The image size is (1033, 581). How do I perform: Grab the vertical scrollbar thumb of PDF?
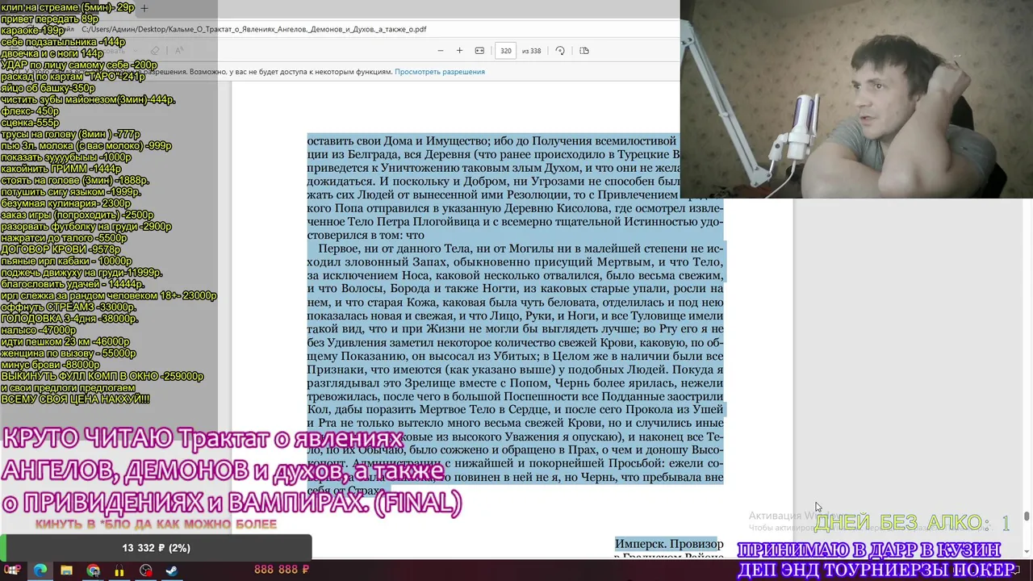(1027, 516)
